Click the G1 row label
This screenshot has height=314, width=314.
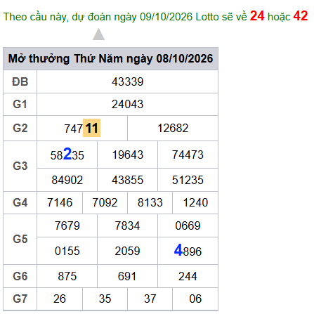pos(20,105)
